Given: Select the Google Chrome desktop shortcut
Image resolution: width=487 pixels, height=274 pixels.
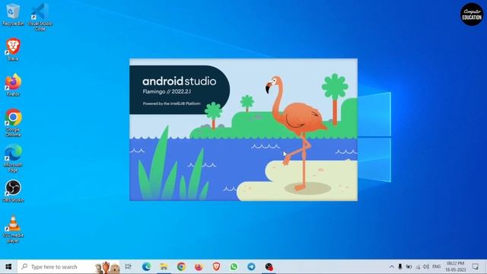Looking at the screenshot, I should (x=13, y=123).
